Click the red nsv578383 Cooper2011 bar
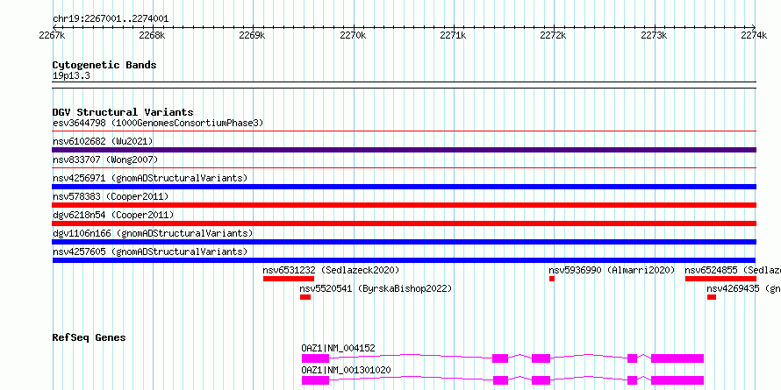The image size is (781, 390). (x=404, y=205)
